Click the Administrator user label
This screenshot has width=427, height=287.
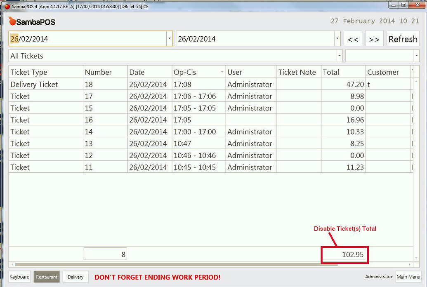click(x=378, y=277)
